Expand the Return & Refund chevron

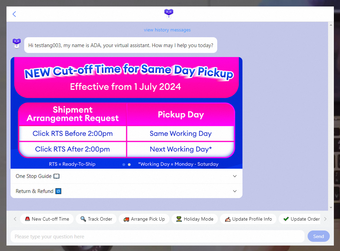coord(235,191)
